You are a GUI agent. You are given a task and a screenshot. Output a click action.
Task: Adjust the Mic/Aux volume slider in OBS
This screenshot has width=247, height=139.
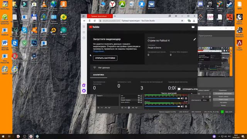click(x=162, y=107)
